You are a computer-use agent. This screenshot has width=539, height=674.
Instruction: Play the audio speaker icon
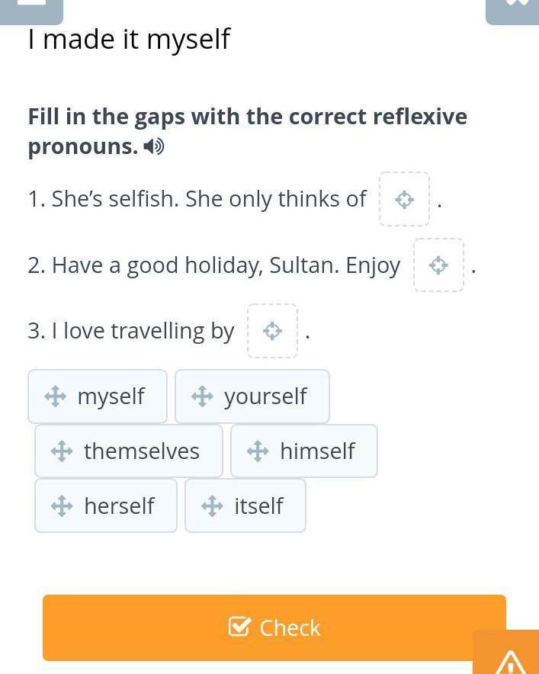tap(154, 146)
